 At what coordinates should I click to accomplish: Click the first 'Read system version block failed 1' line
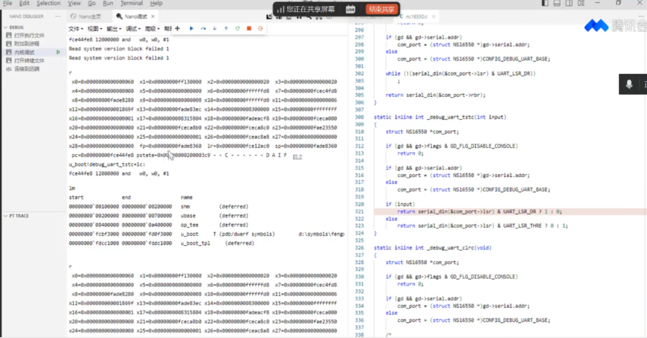[119, 49]
